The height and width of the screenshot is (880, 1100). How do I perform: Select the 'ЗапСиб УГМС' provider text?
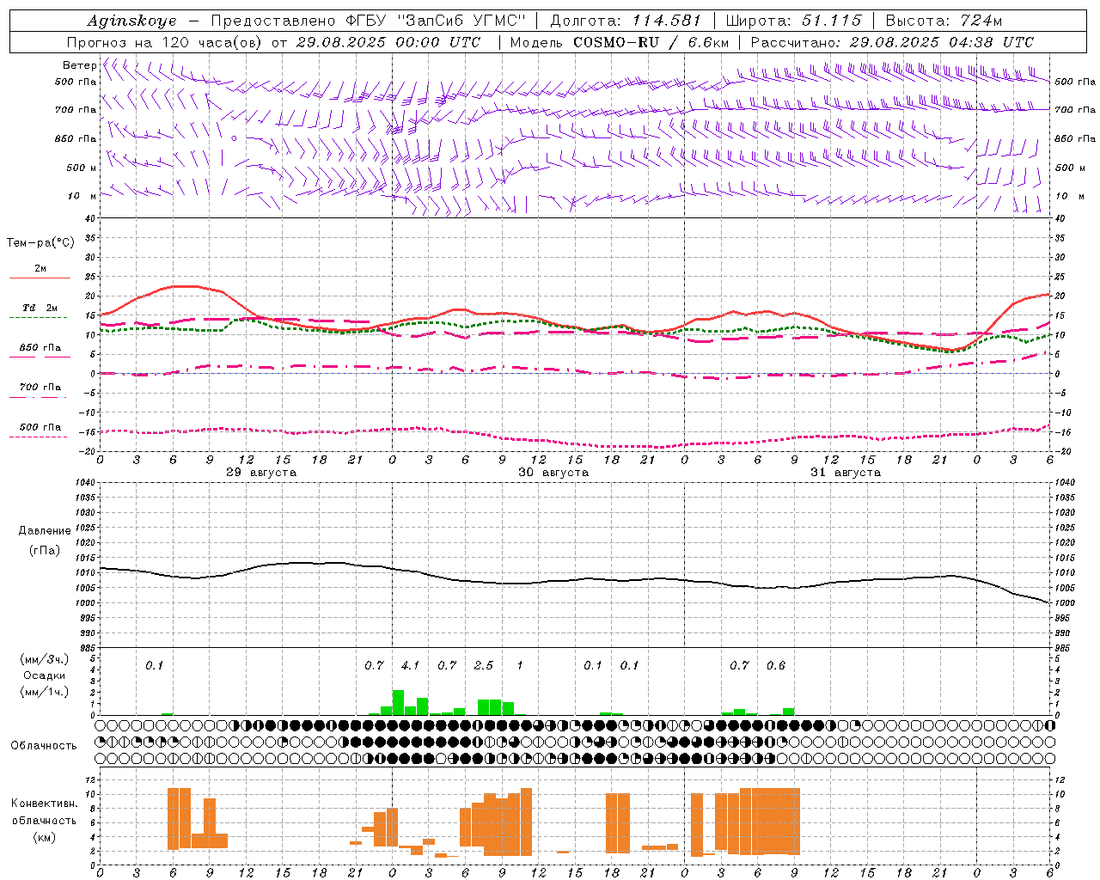(x=461, y=21)
